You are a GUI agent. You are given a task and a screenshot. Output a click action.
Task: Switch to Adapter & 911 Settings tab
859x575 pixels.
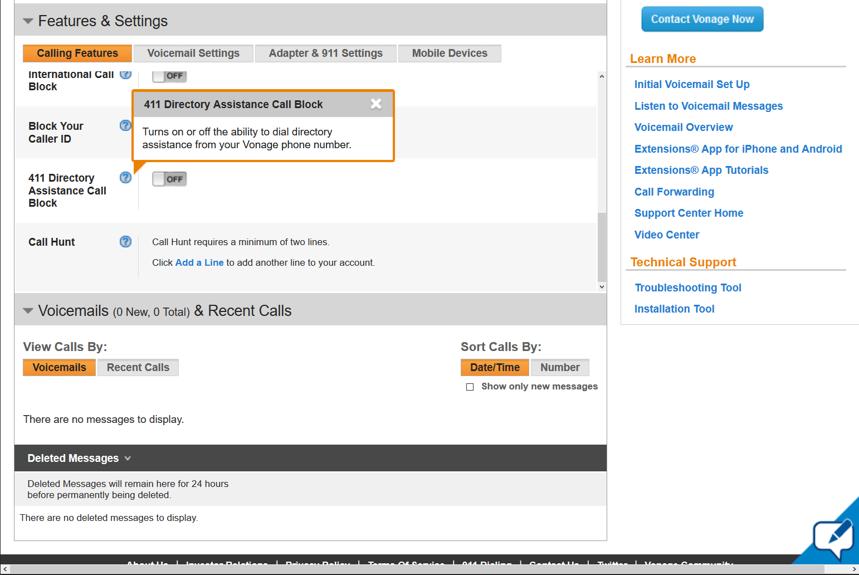(x=326, y=53)
